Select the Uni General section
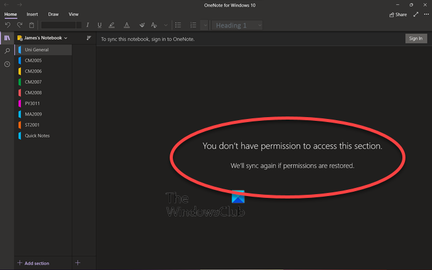 43,49
